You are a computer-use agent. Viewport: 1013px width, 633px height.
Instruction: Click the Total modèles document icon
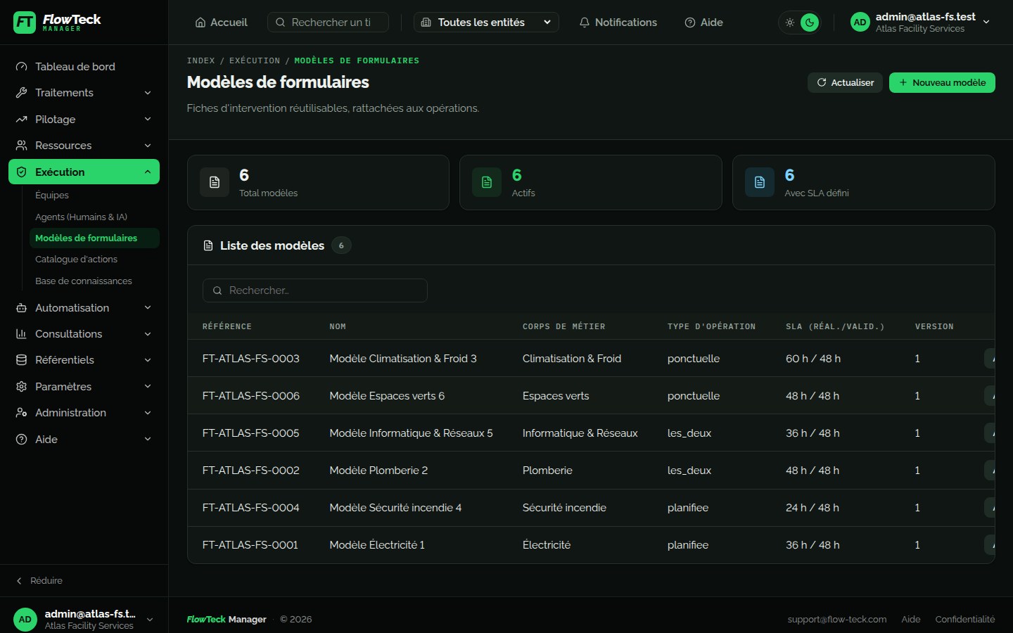(x=215, y=182)
